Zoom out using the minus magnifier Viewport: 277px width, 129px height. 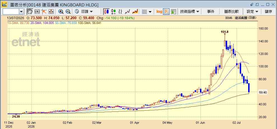[x=68, y=12]
